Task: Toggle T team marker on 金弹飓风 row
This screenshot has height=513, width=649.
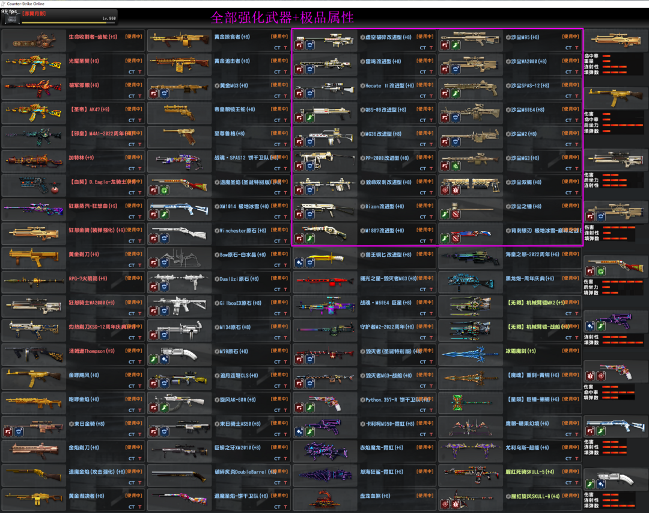Action: point(140,386)
